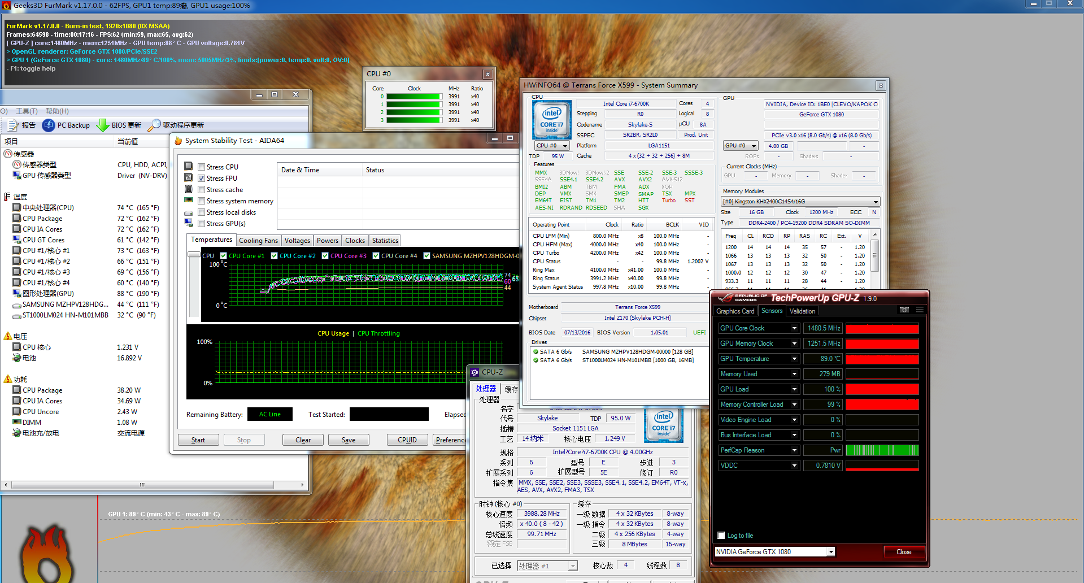Open the GPU Temperature sensor dropdown
Screen dimensions: 1084x583
coord(794,359)
